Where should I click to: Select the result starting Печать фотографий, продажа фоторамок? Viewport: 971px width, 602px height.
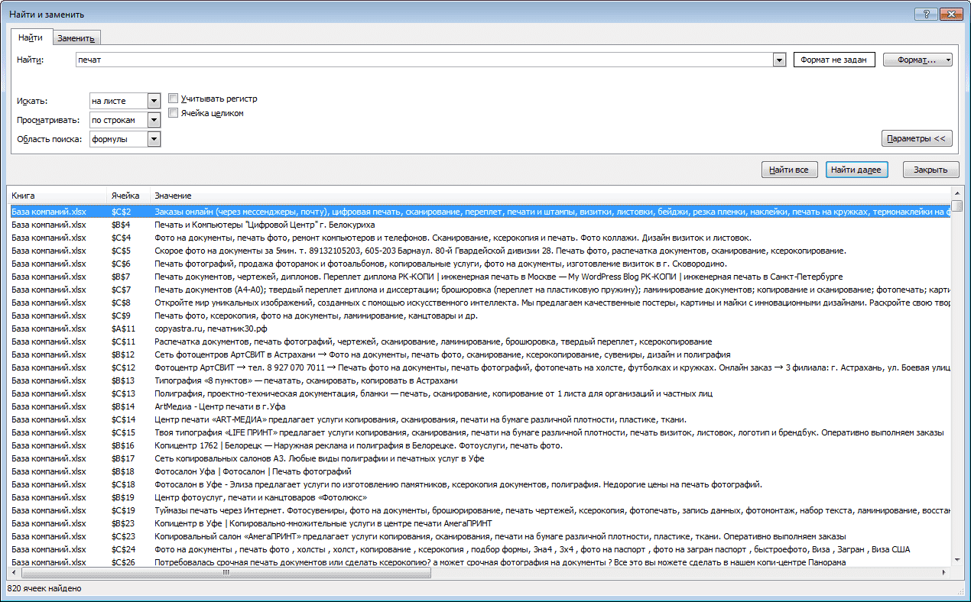pyautogui.click(x=479, y=264)
